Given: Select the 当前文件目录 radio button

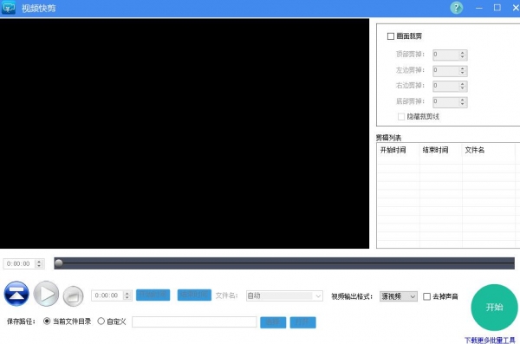Looking at the screenshot, I should point(47,321).
